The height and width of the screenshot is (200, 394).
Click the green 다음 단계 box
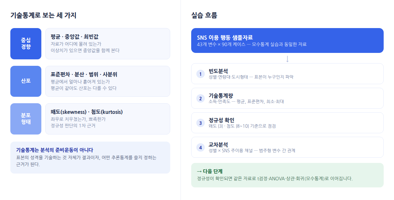[287, 175]
